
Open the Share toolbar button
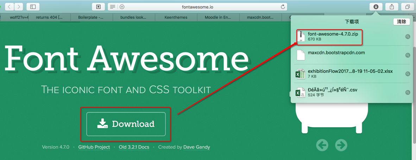pos(392,7)
